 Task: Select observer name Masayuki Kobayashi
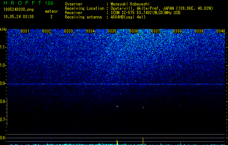130,4
